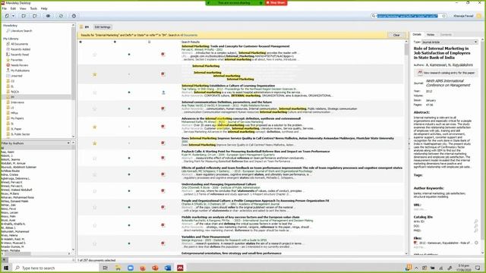This screenshot has height=273, width=486.
Task: Open Word from the taskbar
Action: 168,268
